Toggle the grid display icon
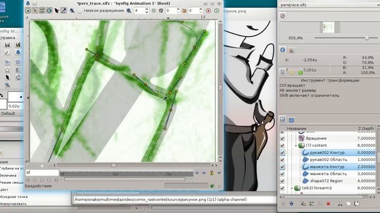The height and width of the screenshot is (213, 380). (x=154, y=11)
